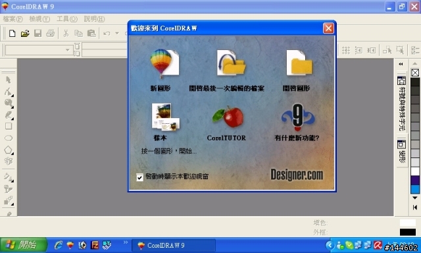421x253 pixels.
Task: Click the Save disk toolbar icon
Action: [x=38, y=34]
